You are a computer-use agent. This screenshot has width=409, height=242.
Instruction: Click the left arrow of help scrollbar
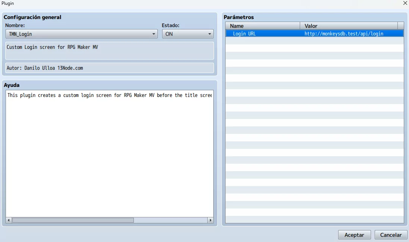click(9, 220)
